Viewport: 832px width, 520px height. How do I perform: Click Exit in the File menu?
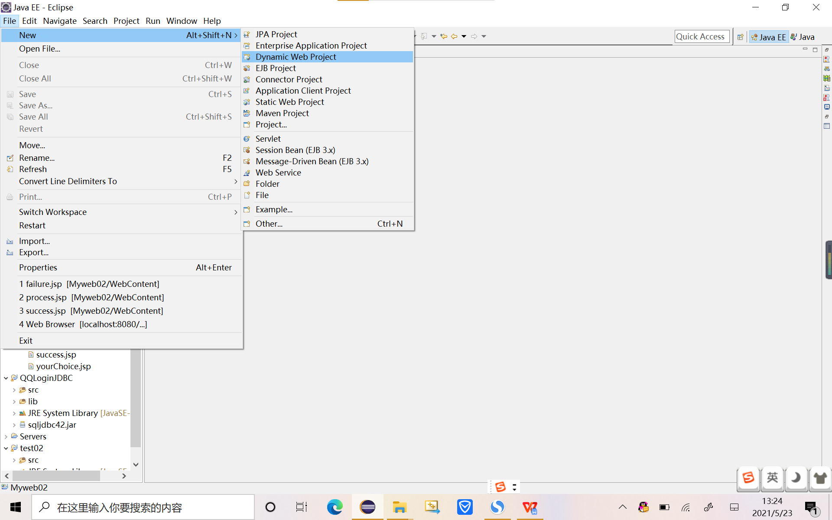26,341
